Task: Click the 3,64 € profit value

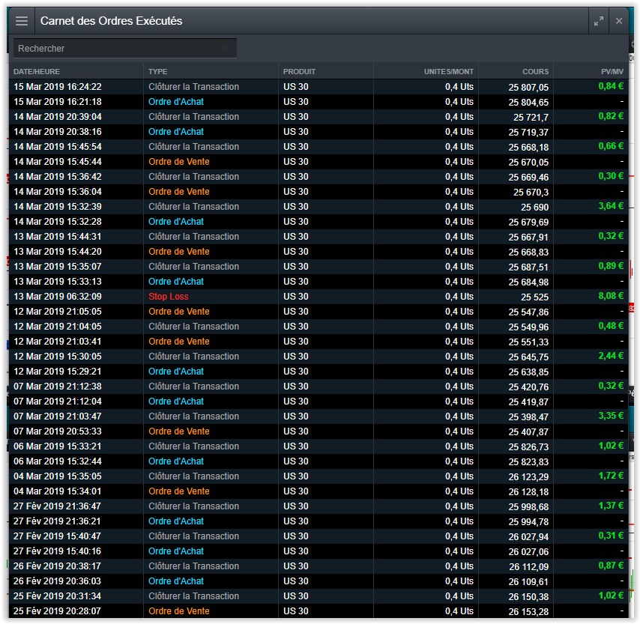Action: click(610, 206)
